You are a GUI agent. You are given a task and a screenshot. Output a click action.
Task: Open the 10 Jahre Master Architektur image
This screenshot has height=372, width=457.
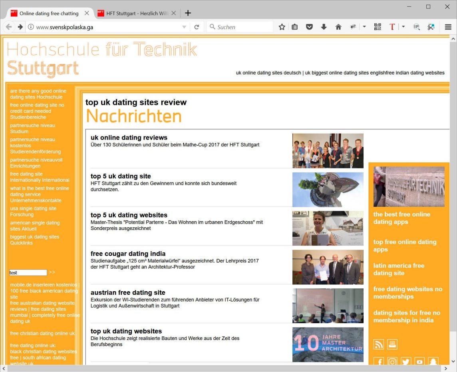coord(328,344)
